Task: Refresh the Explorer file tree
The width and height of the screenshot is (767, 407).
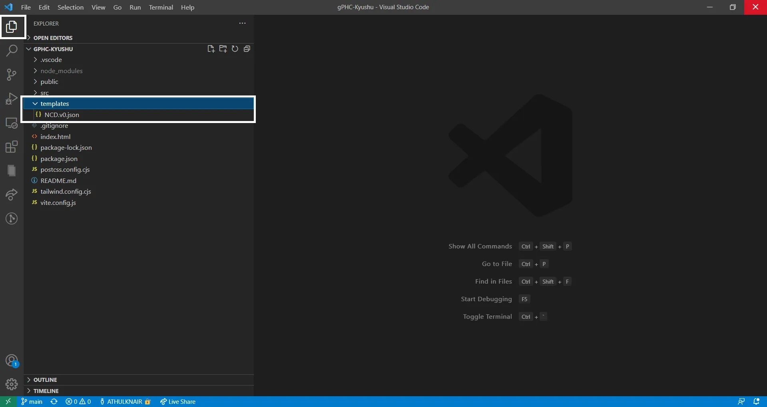Action: coord(235,49)
